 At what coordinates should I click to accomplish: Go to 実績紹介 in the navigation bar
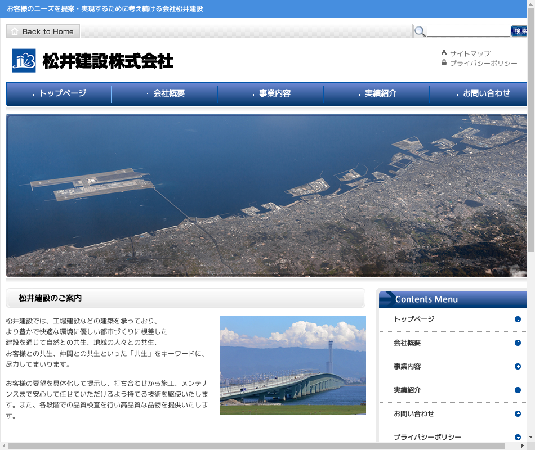(x=376, y=93)
